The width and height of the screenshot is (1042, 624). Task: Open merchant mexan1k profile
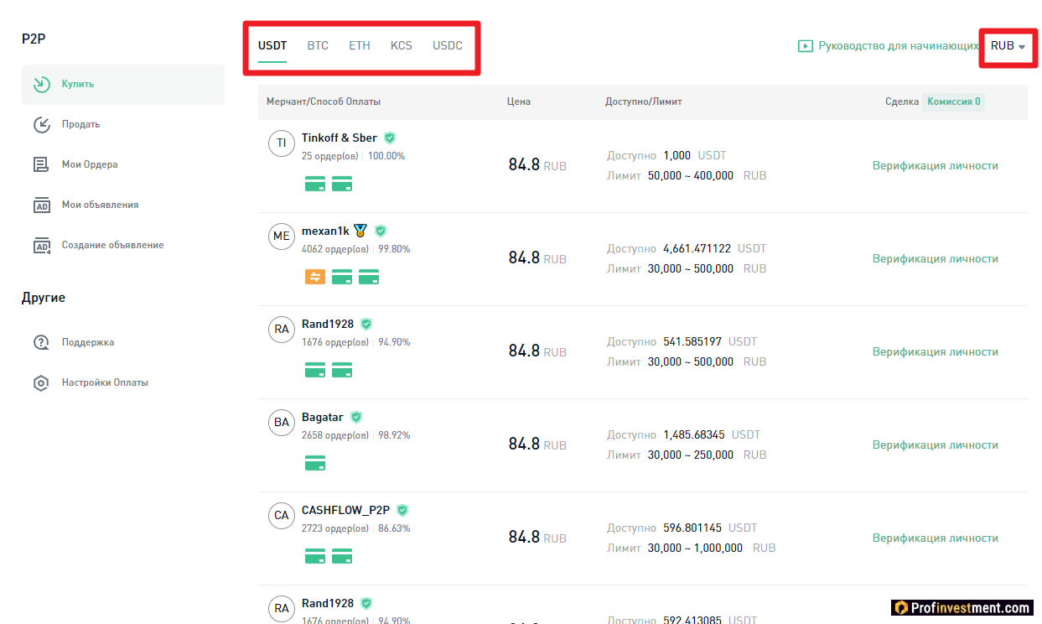325,231
